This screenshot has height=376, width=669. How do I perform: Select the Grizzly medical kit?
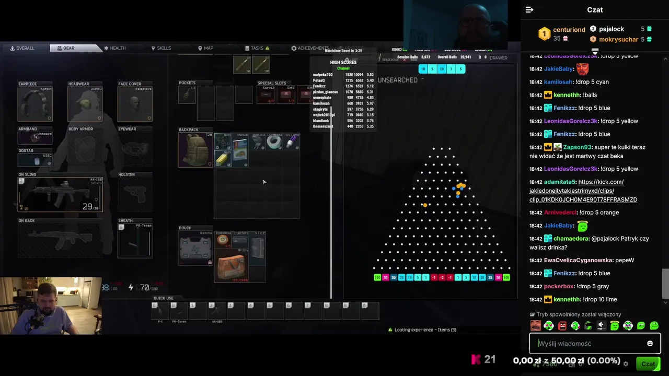231,265
